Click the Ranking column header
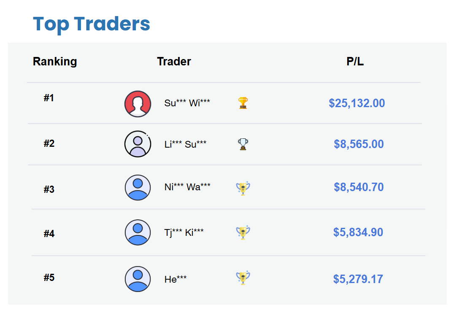454x313 pixels. (x=55, y=61)
